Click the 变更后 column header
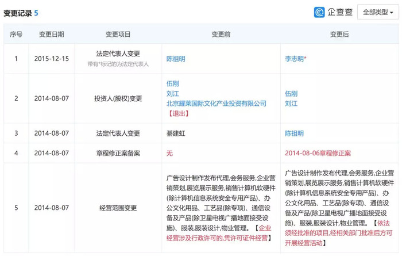The image size is (402, 256). click(339, 34)
